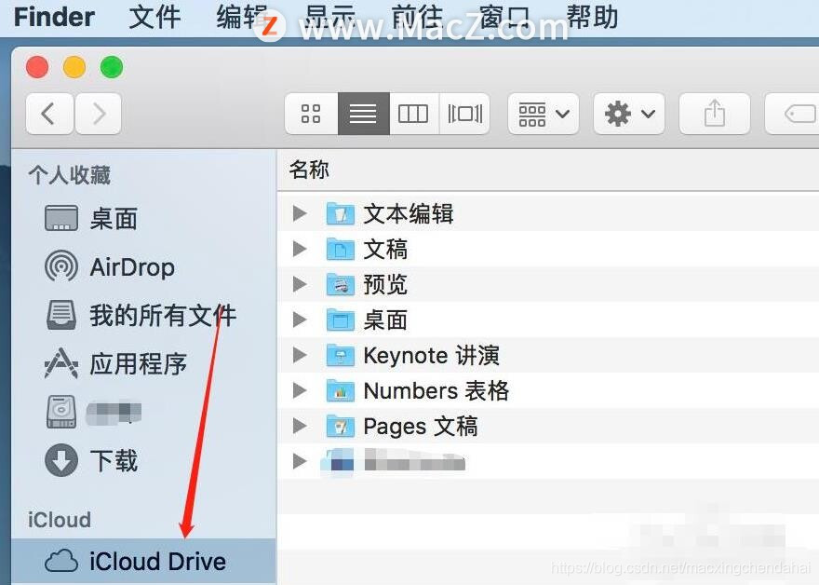The width and height of the screenshot is (819, 585).
Task: Open the 显示 menu
Action: (330, 17)
